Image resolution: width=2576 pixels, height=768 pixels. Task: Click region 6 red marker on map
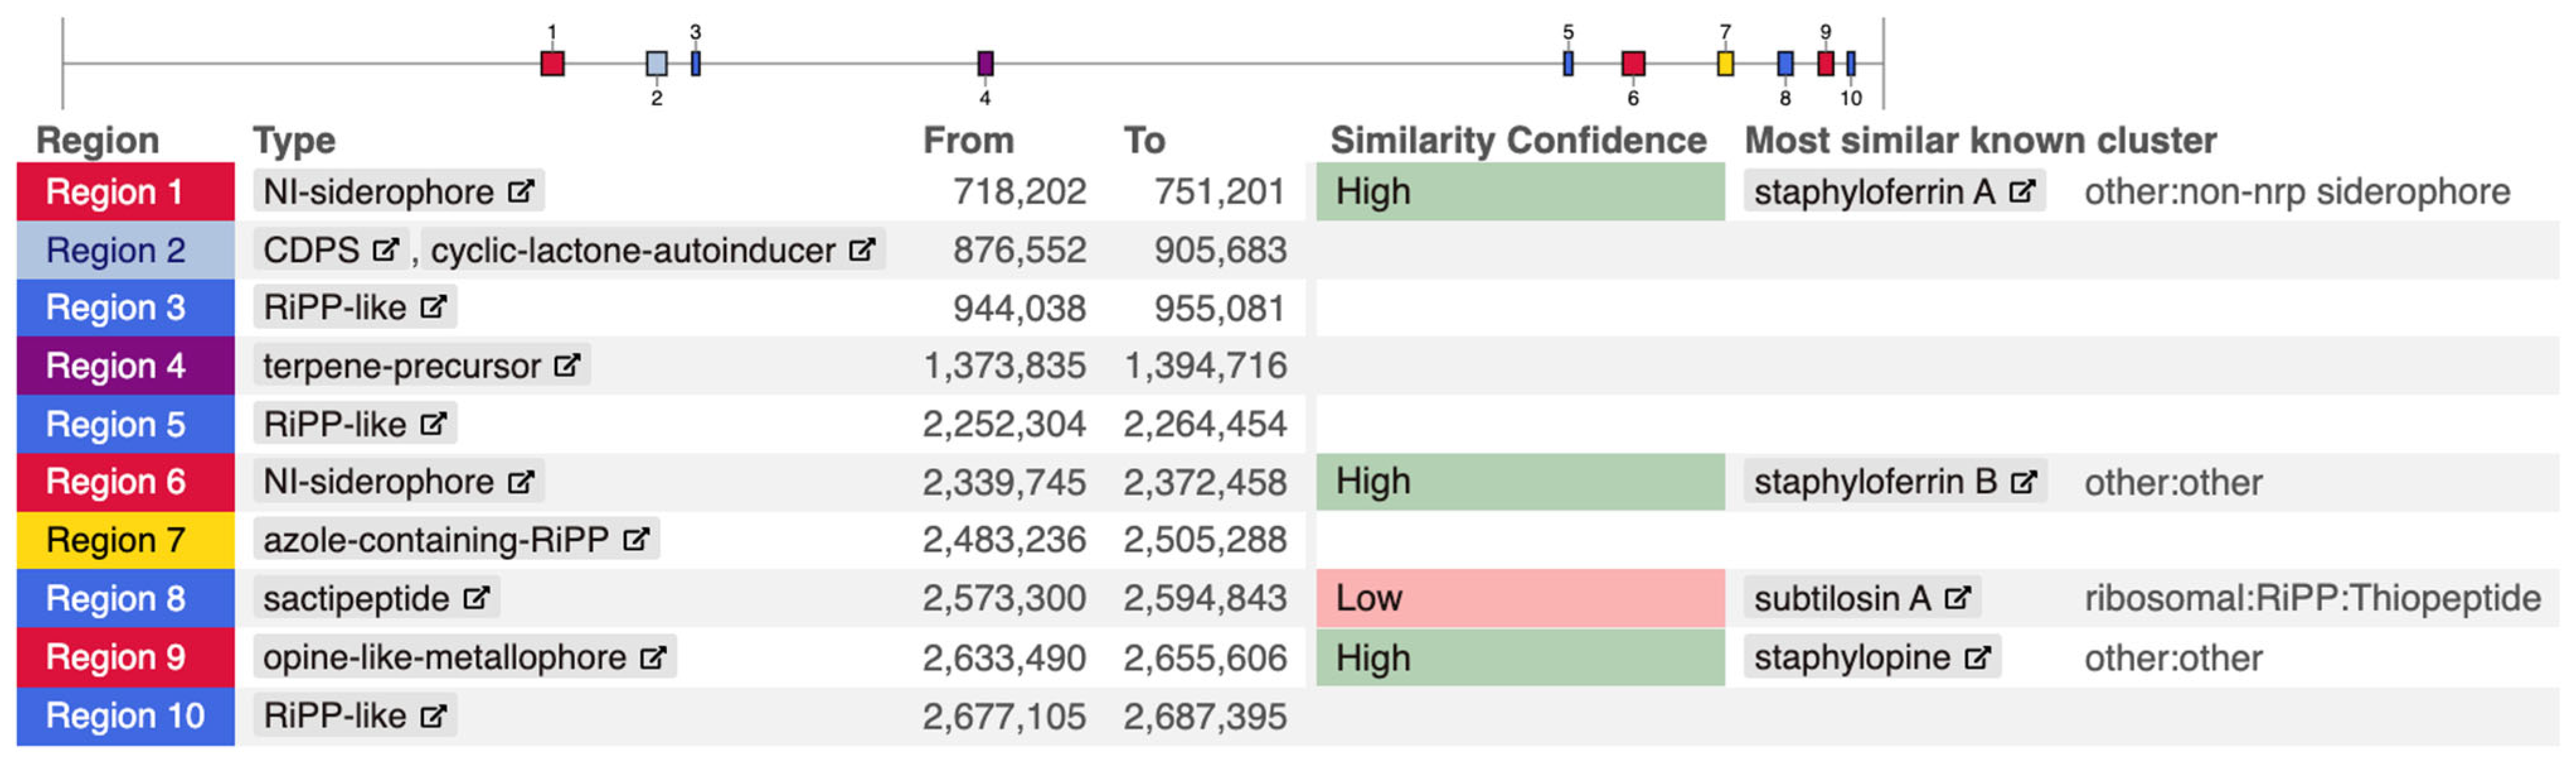coord(1633,64)
